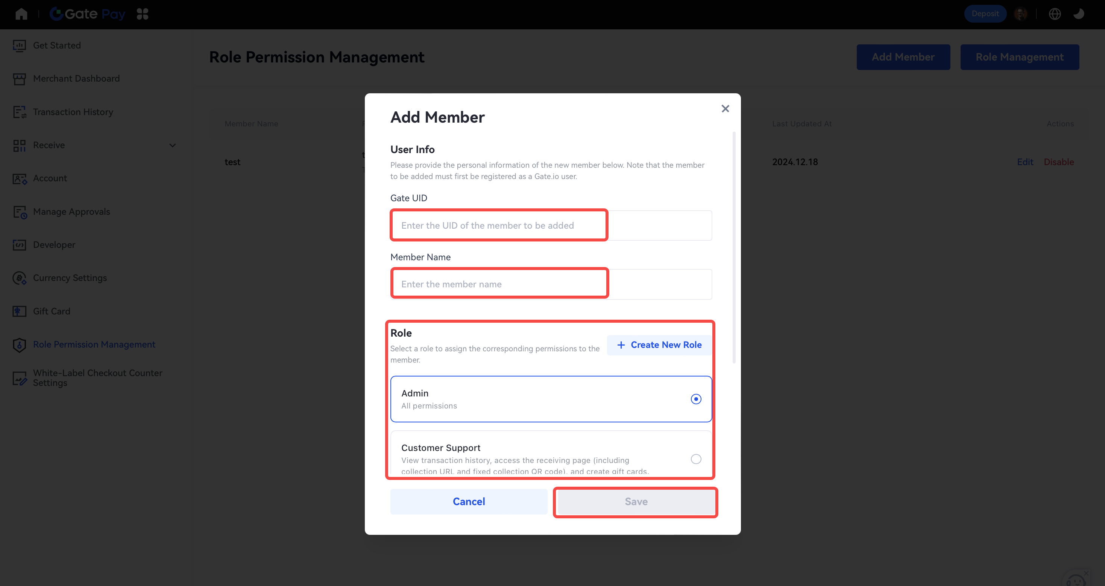1105x586 pixels.
Task: Open Merchant Dashboard in sidebar
Action: tap(76, 79)
